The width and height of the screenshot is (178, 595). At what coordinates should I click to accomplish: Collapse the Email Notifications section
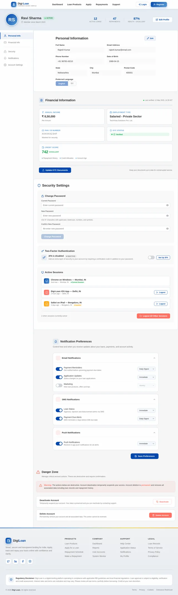(x=154, y=358)
